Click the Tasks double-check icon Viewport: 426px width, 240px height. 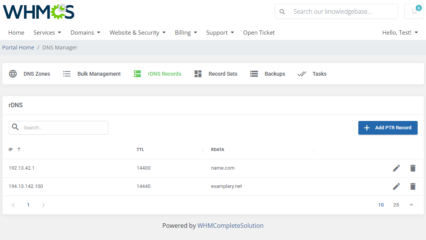[x=302, y=74]
